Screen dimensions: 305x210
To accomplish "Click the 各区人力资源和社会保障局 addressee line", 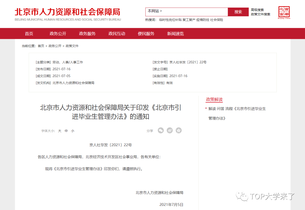I will 99,157.
